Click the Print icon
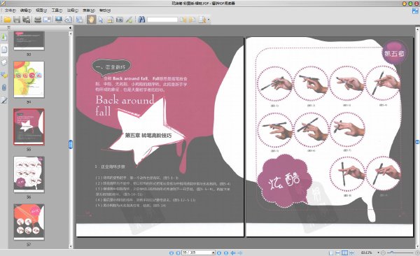The height and width of the screenshot is (256, 420). 38,20
